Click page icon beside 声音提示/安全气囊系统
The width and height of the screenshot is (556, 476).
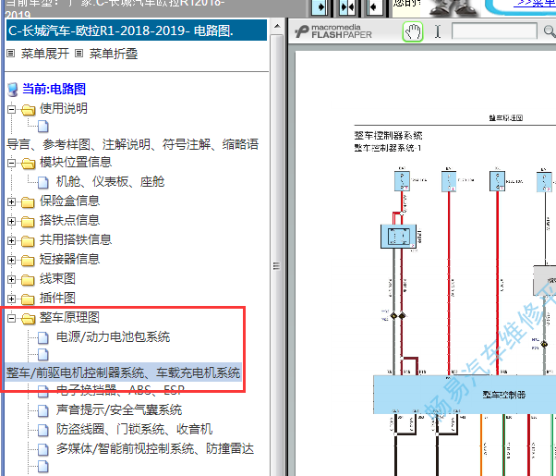point(43,410)
